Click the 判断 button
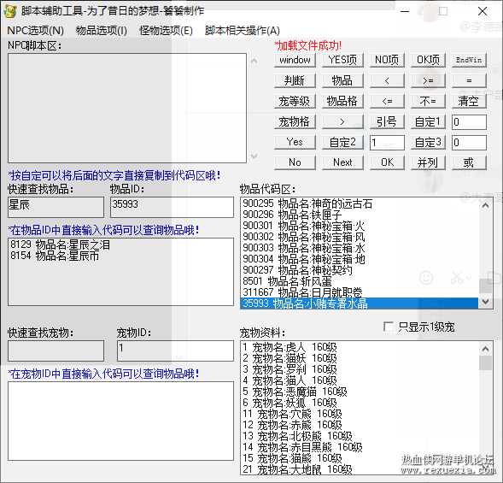This screenshot has width=503, height=483. click(x=295, y=80)
